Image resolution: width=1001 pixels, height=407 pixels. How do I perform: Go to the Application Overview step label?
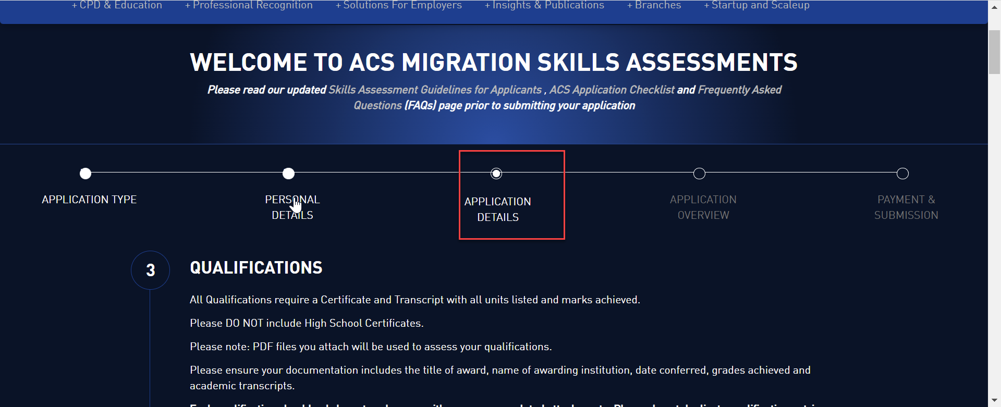point(703,207)
